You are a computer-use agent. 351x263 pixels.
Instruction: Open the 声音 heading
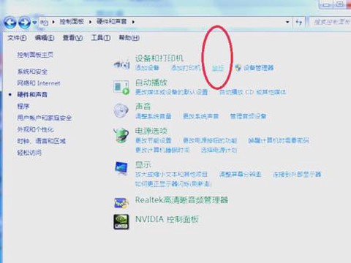143,107
